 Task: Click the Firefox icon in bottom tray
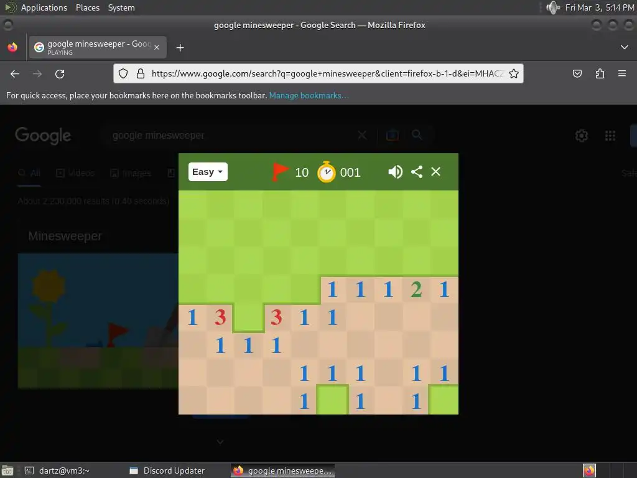coord(589,471)
